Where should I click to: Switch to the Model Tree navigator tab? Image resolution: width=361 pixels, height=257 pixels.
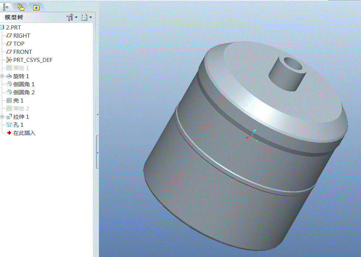tap(6, 7)
